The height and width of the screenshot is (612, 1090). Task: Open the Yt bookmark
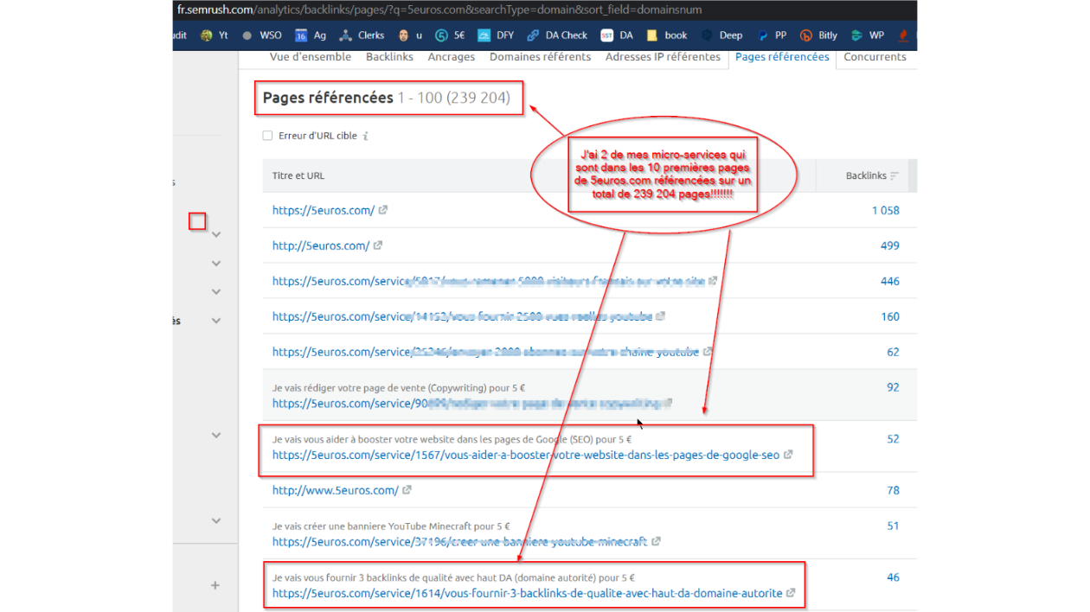pyautogui.click(x=214, y=35)
